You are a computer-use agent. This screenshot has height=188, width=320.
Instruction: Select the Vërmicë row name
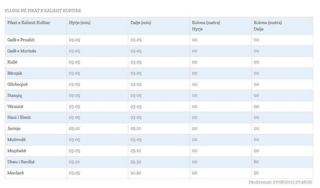pos(15,106)
